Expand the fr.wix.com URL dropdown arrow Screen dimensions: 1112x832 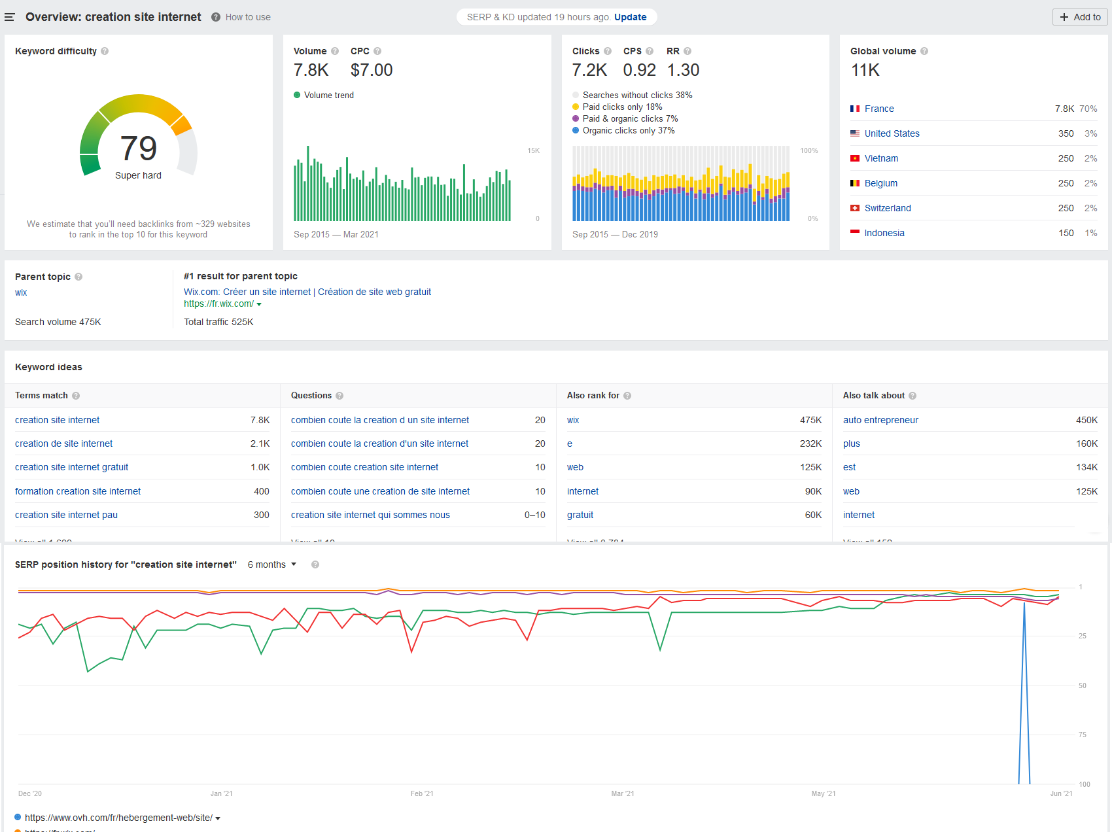(x=259, y=304)
